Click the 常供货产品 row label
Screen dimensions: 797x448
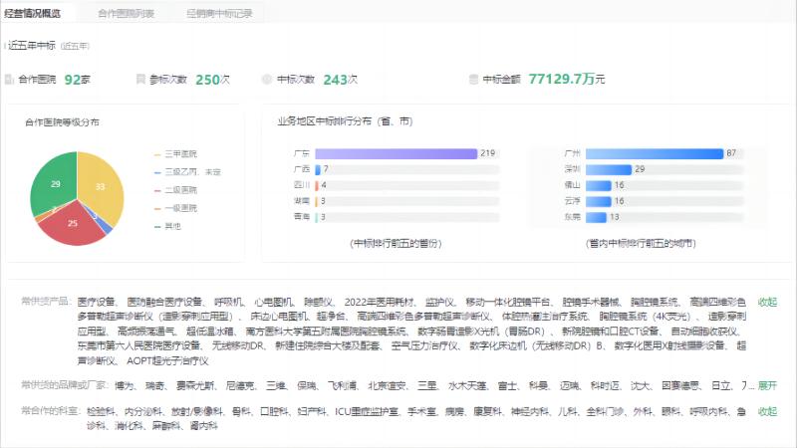pyautogui.click(x=45, y=302)
